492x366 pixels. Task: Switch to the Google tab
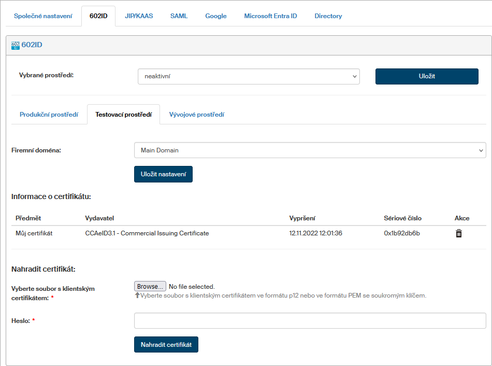coord(215,16)
